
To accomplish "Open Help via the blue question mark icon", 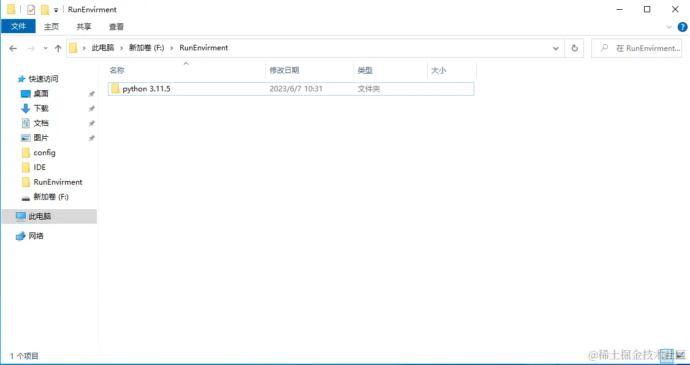I will click(x=682, y=27).
